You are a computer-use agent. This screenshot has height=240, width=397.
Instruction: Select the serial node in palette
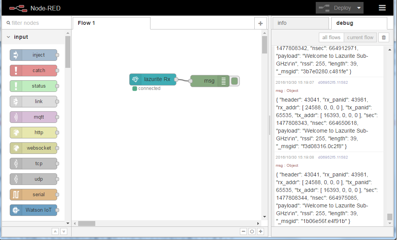point(34,195)
